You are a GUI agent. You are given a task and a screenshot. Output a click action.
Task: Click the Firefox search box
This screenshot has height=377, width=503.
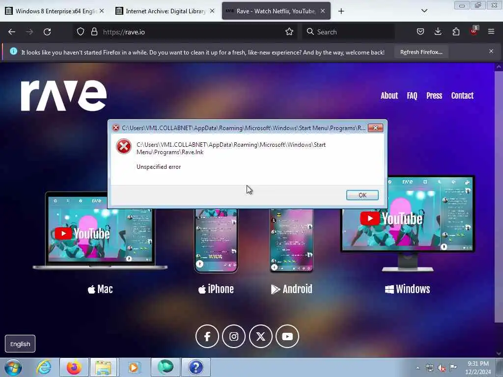[348, 32]
